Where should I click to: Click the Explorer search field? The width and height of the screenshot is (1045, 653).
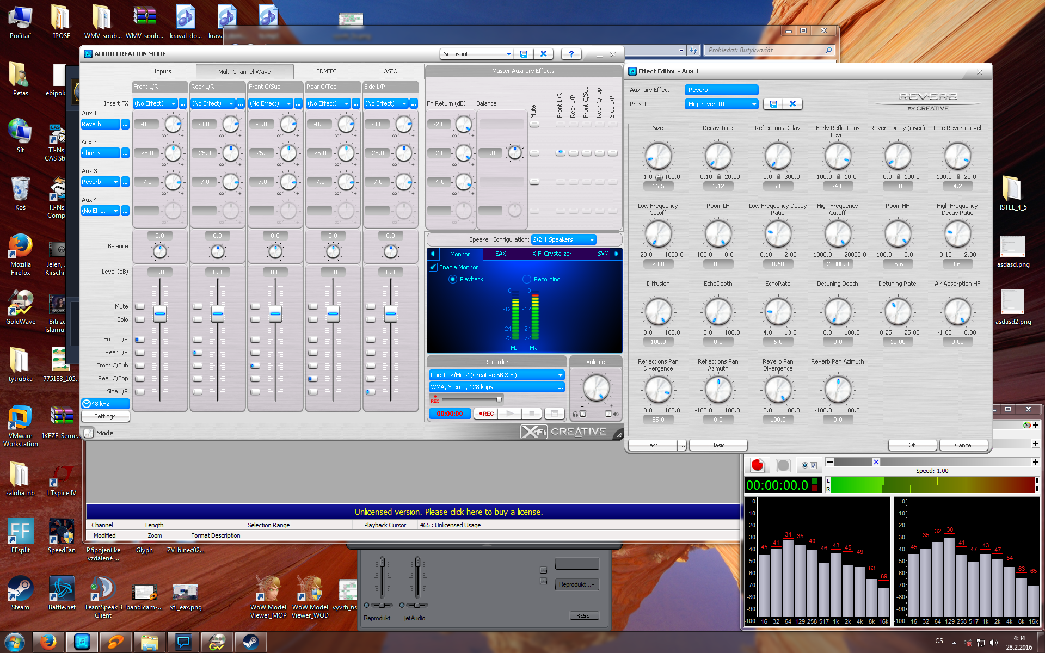769,50
